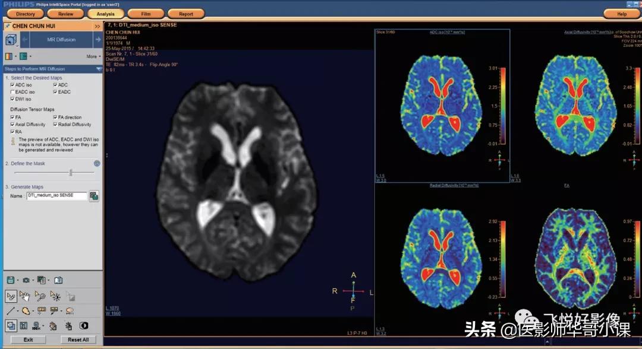The width and height of the screenshot is (642, 349).
Task: Toggle the FA direction checkbox
Action: (55, 118)
